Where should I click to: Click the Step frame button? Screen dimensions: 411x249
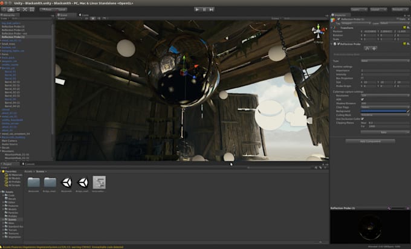pos(212,10)
